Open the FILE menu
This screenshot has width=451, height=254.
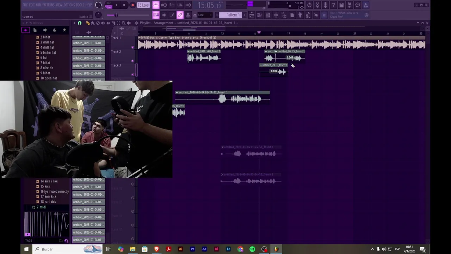(x=25, y=5)
